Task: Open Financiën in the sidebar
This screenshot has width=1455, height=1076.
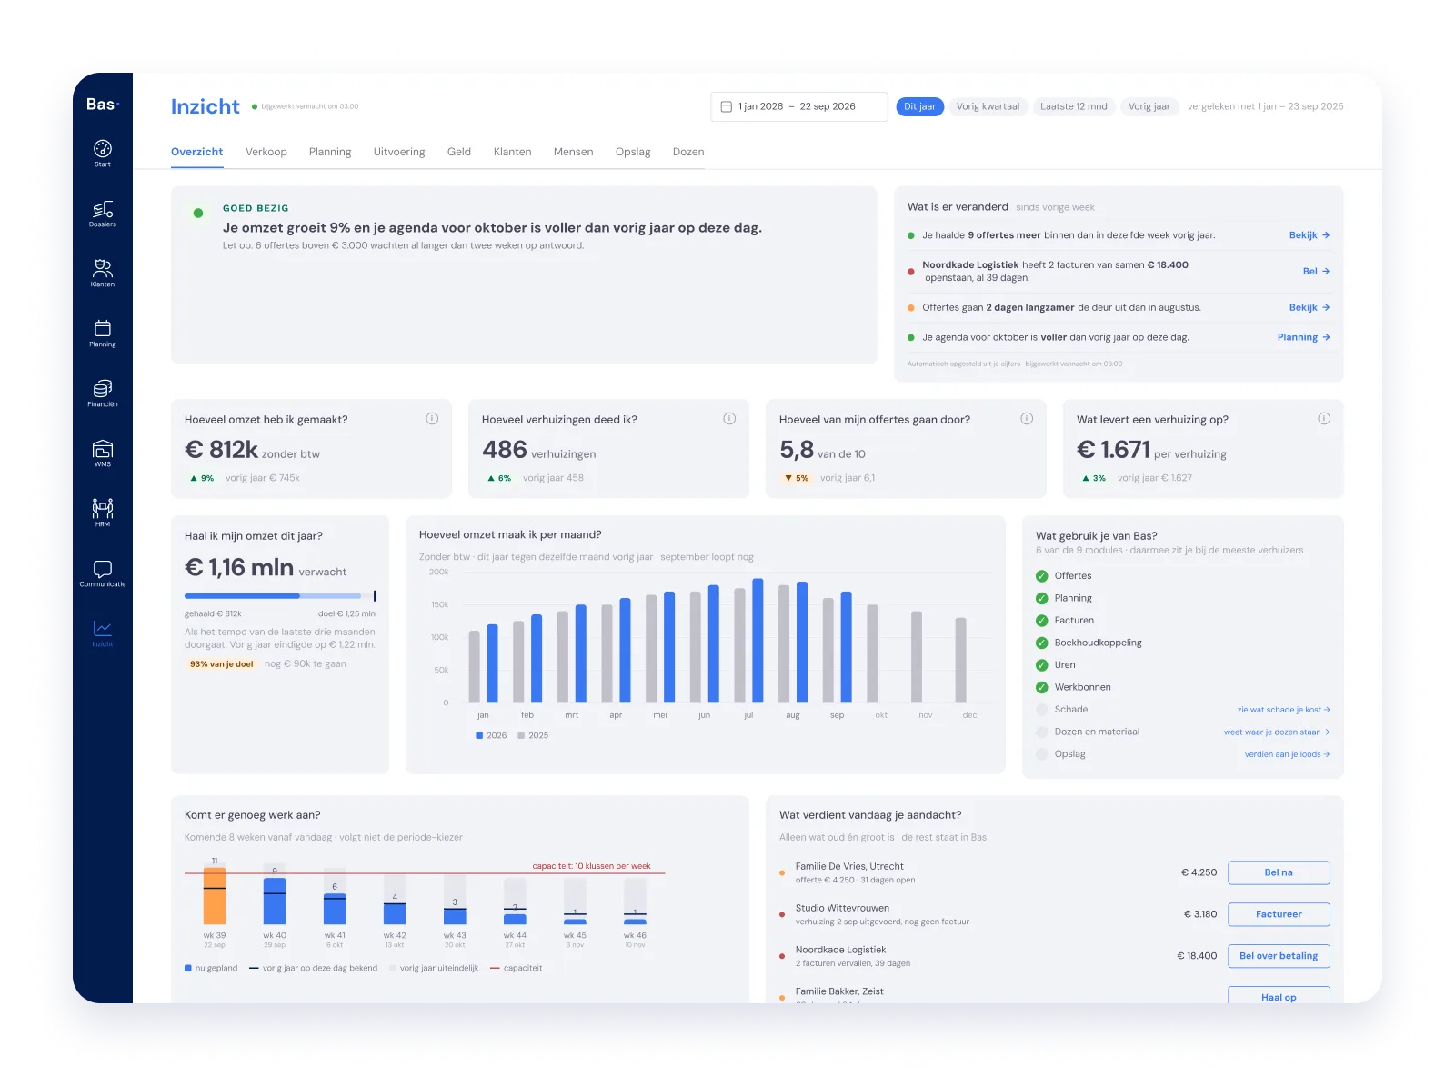Action: (103, 393)
